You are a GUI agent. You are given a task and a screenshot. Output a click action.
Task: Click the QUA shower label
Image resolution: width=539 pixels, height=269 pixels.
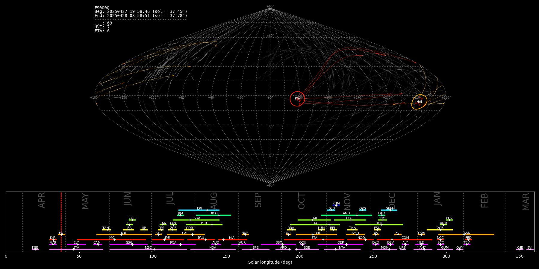coord(421,233)
